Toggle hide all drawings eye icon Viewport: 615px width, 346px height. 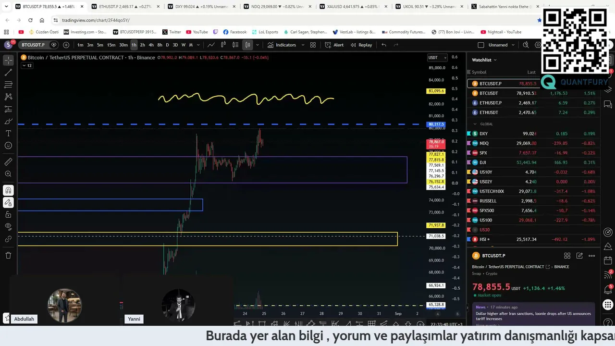tap(8, 227)
